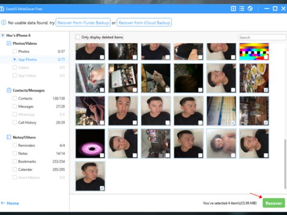Viewport: 287px width, 215px height.
Task: Click the Photos/Videos category icon
Action: [x=9, y=43]
